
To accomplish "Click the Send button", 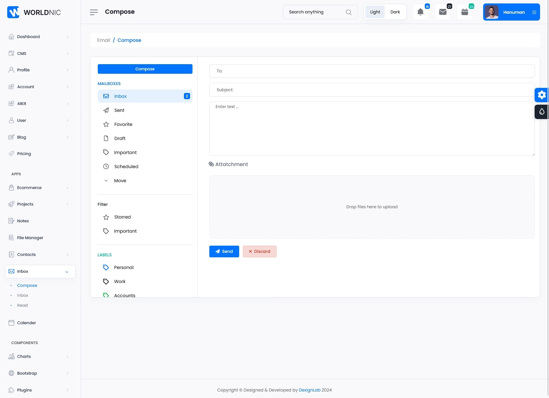I will [x=224, y=251].
